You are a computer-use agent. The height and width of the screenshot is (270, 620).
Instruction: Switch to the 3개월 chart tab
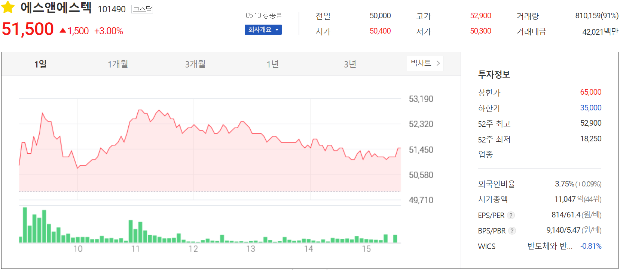click(195, 64)
